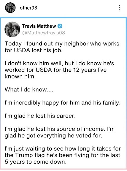Click 'I'm incredibly happy for him' line
This screenshot has width=127, height=171.
point(63,103)
